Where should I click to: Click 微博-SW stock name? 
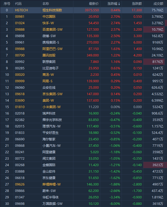tap(49, 36)
